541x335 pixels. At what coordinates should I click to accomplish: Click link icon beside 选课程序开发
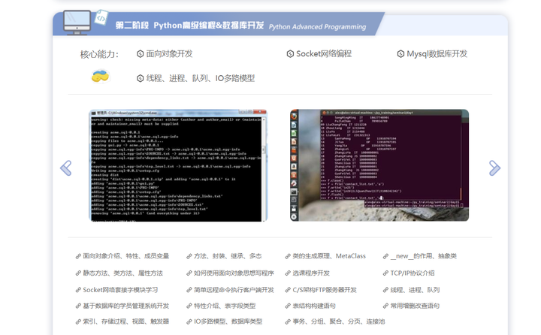[288, 273]
